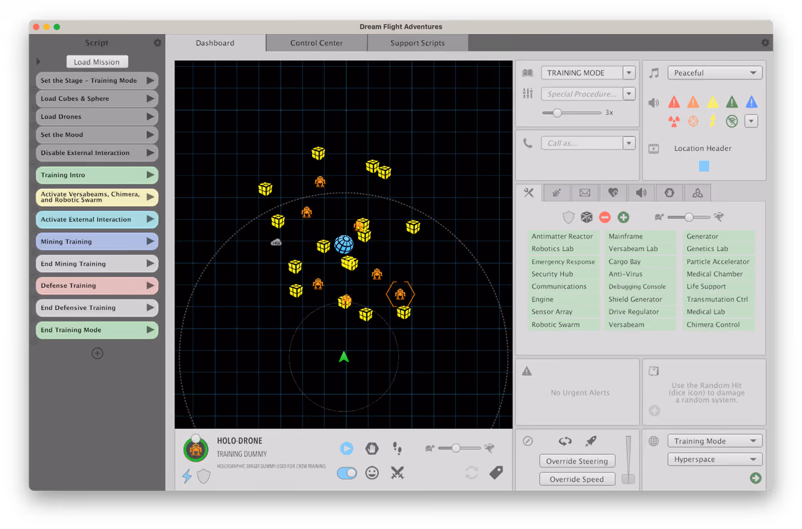Click the Override Steering button
Image resolution: width=802 pixels, height=529 pixels.
coord(577,461)
